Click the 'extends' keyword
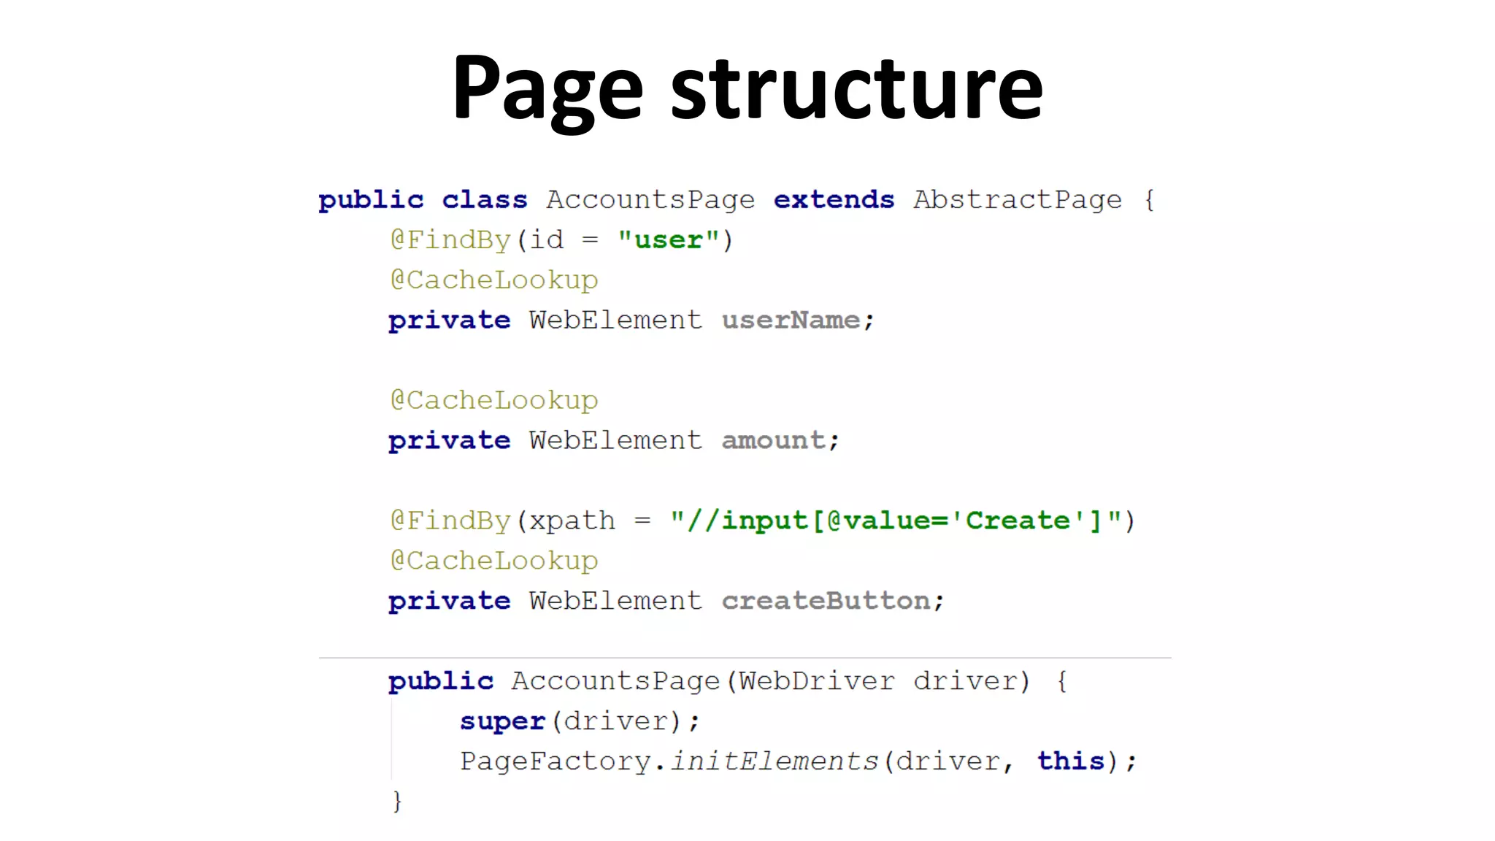Viewport: 1495px width, 841px height. coord(834,199)
